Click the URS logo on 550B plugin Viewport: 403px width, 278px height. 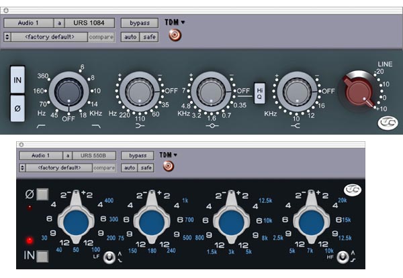coord(353,190)
